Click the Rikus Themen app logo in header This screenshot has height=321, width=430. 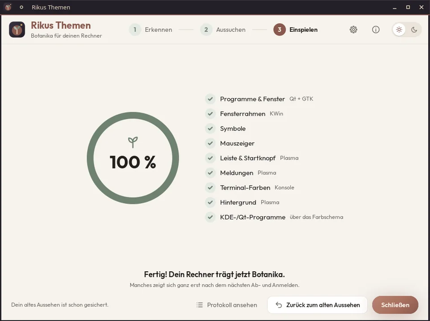coord(17,30)
